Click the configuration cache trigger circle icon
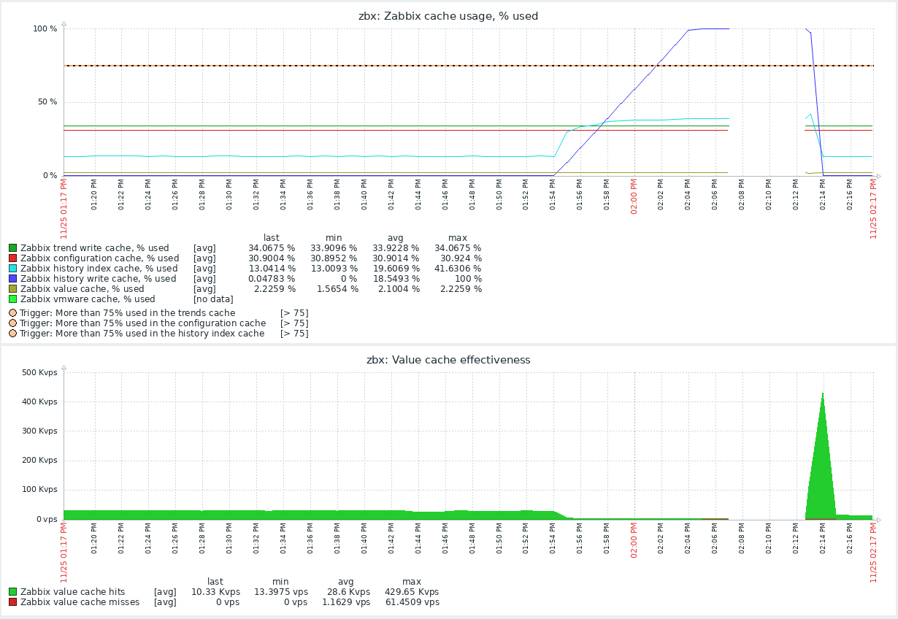The width and height of the screenshot is (898, 619). click(12, 323)
